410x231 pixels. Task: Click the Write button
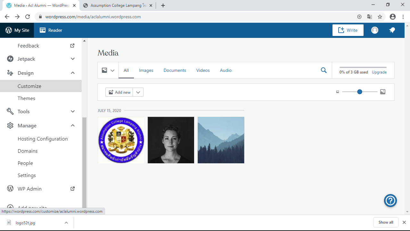coord(348,30)
